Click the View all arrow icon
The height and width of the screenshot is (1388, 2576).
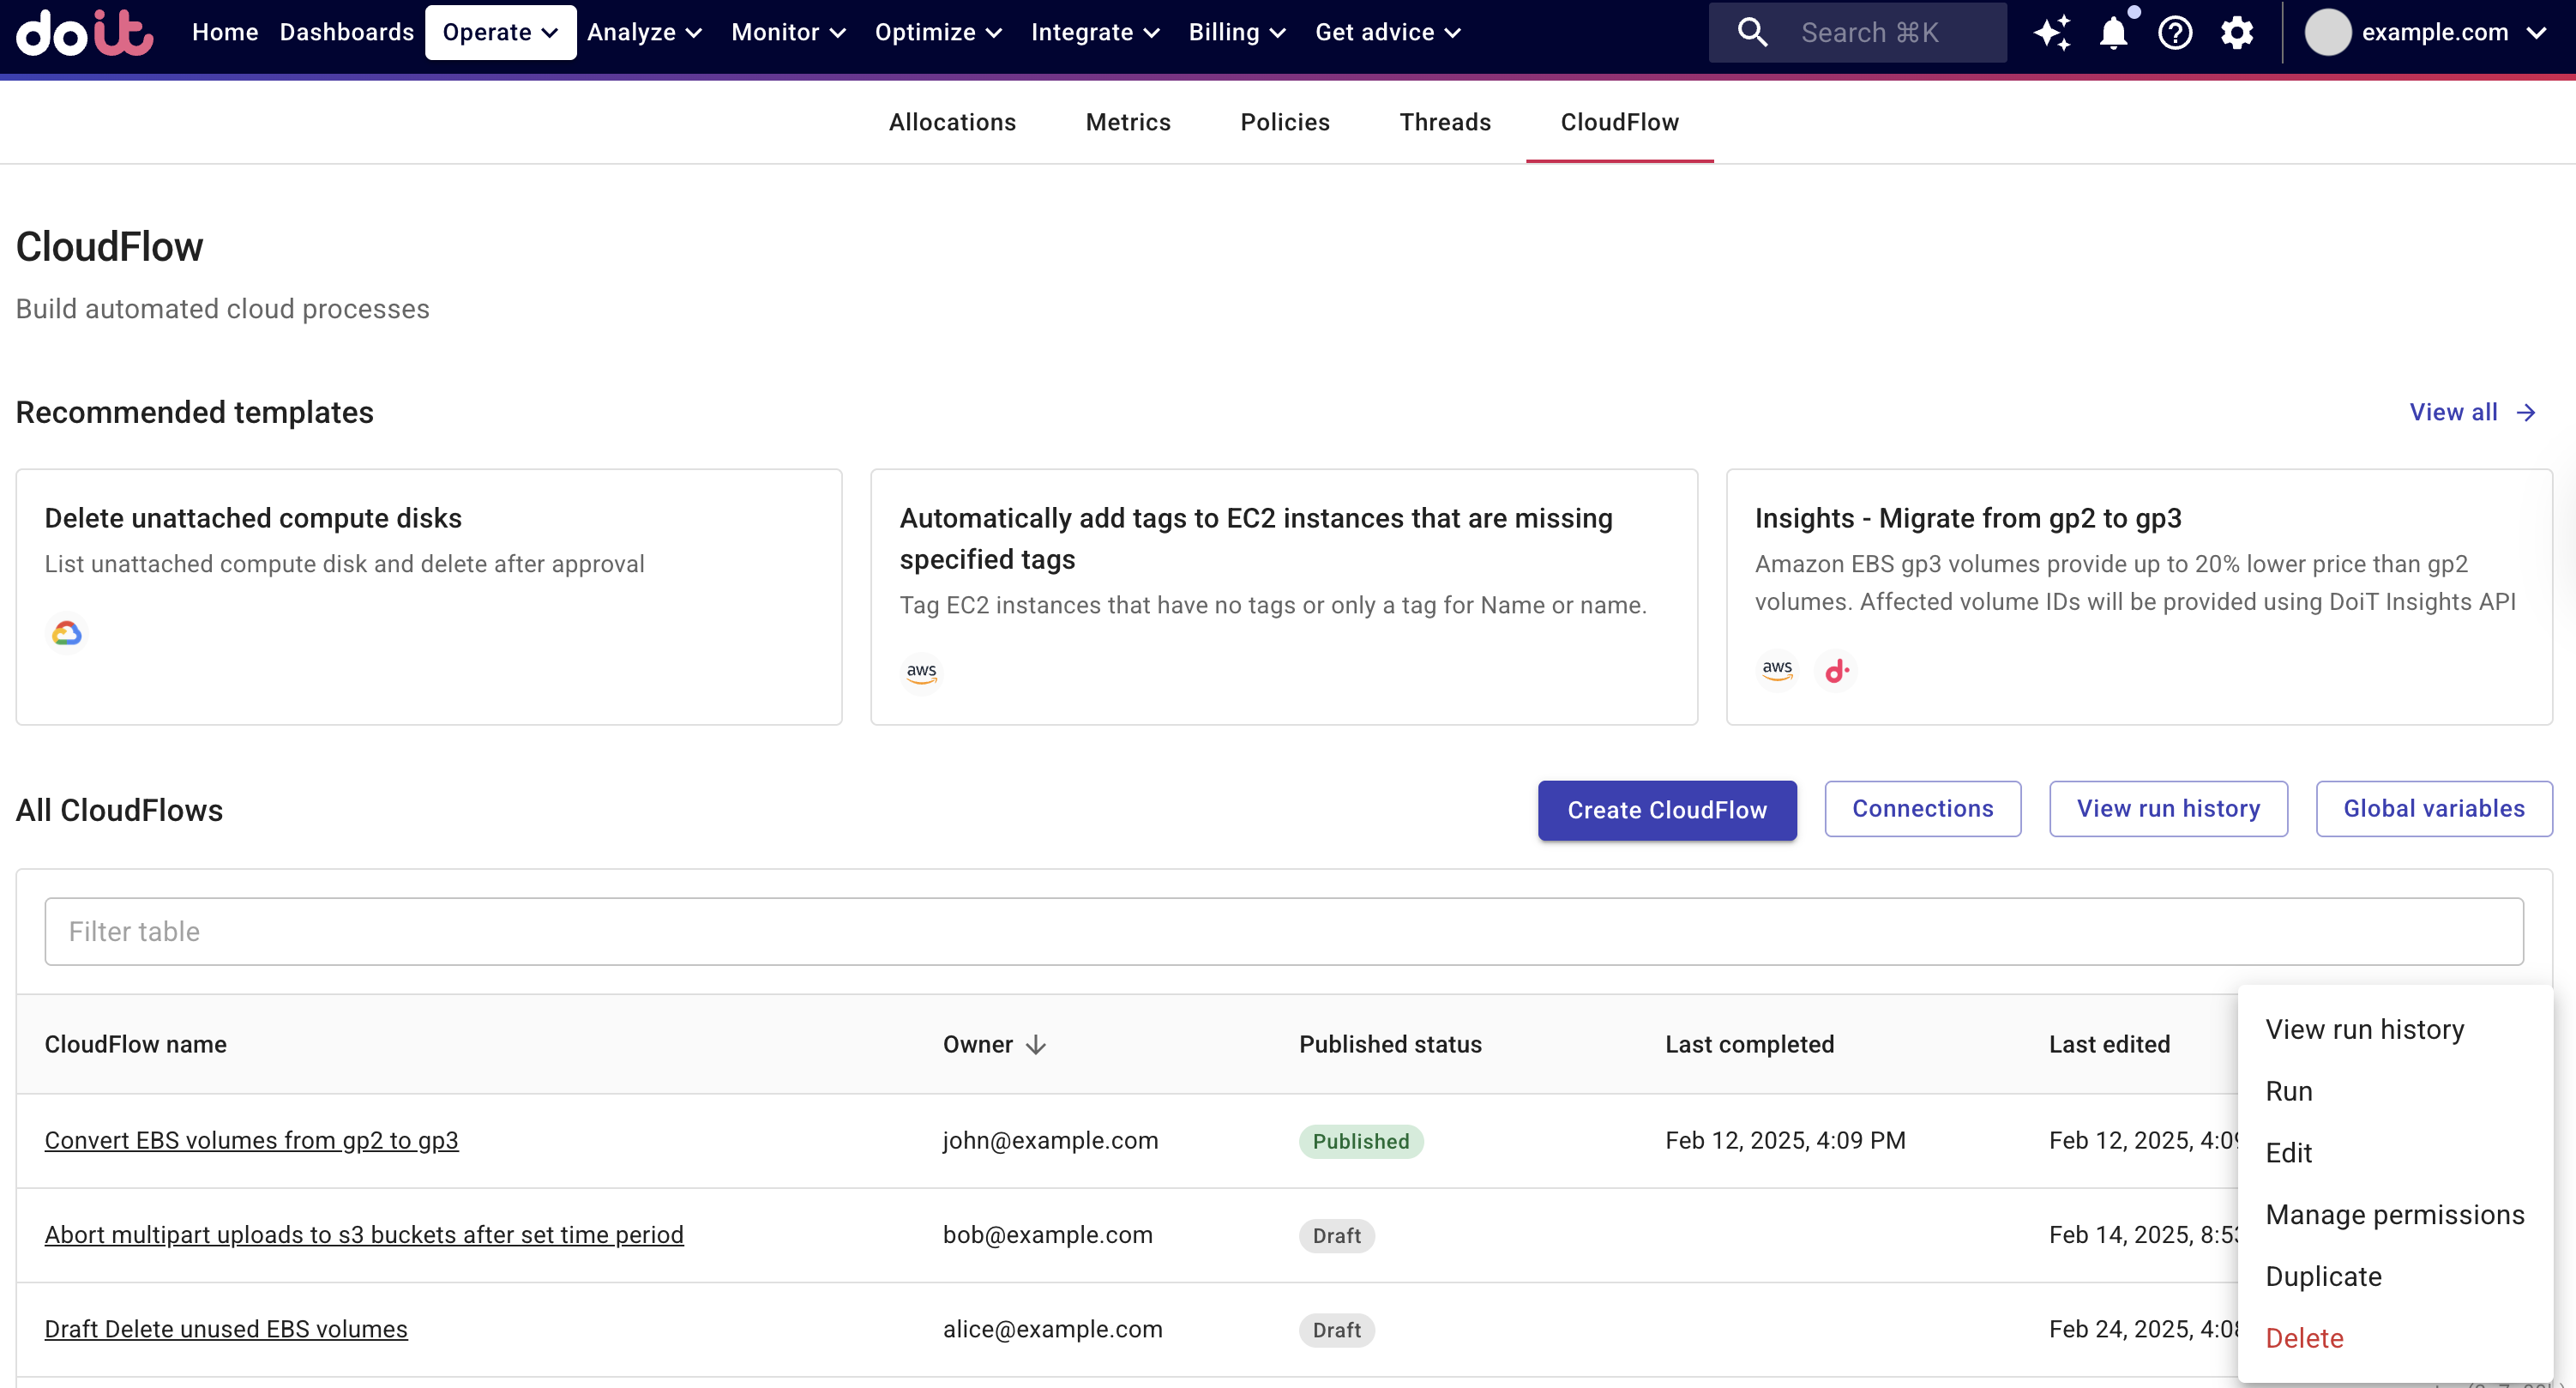point(2526,413)
